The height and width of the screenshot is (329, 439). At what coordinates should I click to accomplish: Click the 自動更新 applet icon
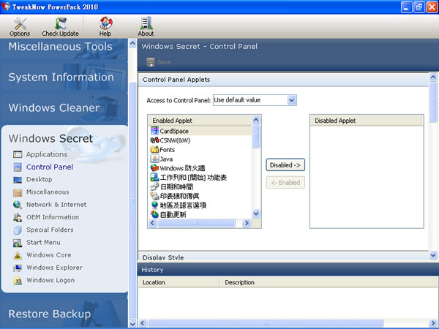(x=154, y=214)
